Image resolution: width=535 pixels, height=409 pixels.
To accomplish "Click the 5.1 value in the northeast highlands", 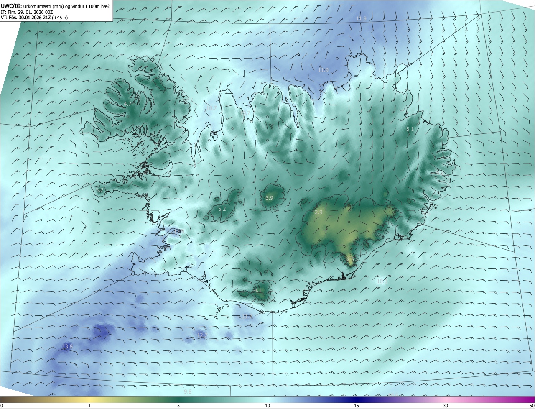I will 410,129.
